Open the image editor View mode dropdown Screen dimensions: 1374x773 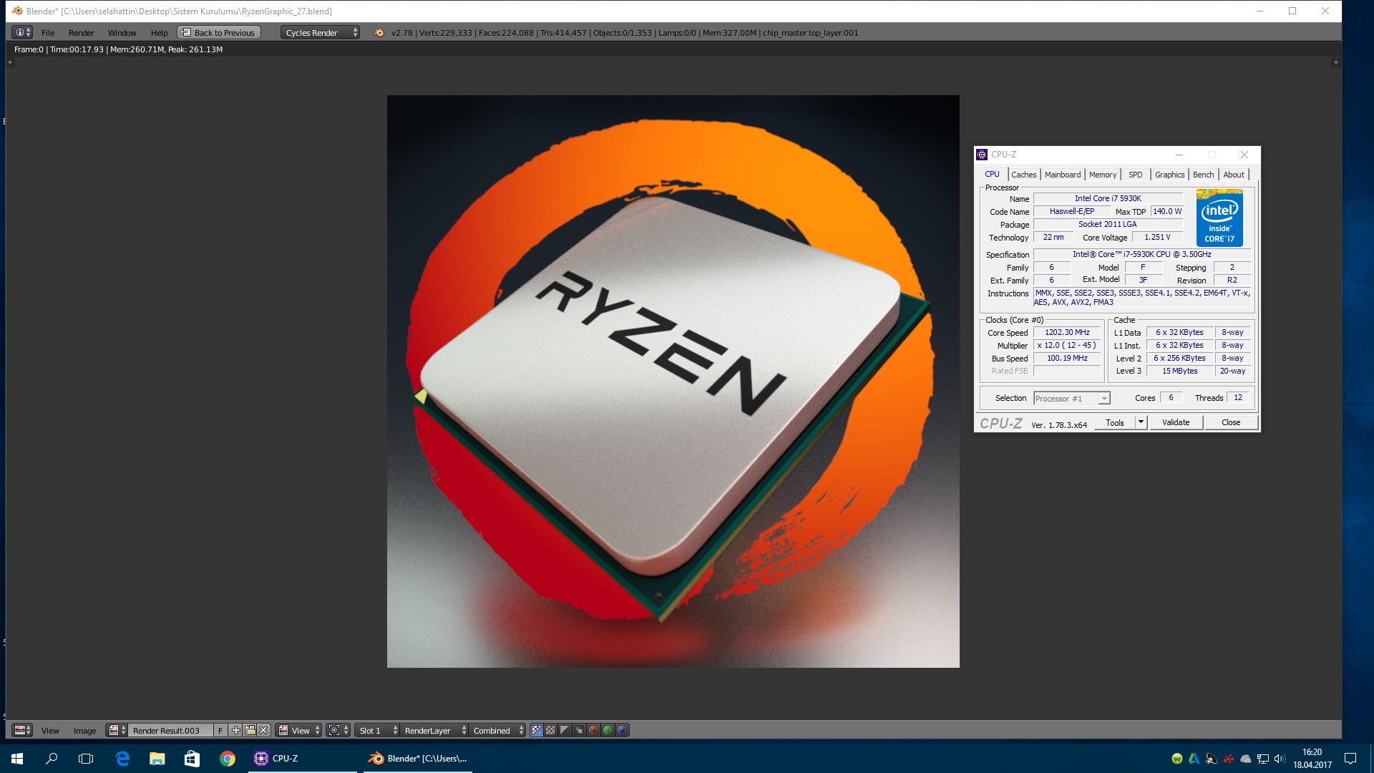(x=299, y=730)
